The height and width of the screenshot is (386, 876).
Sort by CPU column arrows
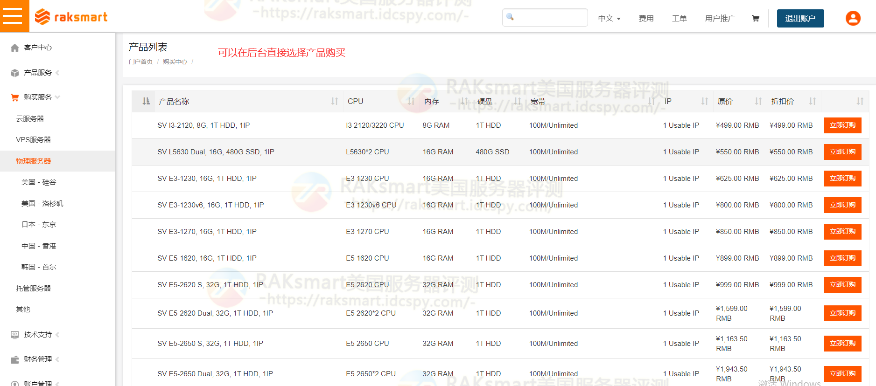coord(411,101)
